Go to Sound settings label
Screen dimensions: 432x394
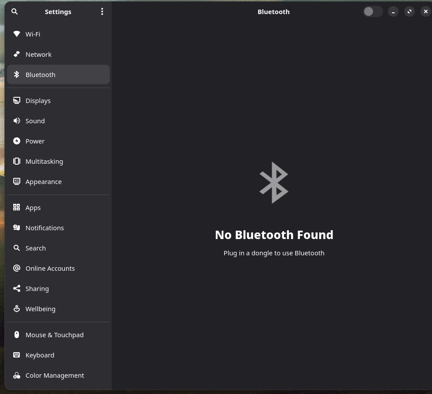(35, 121)
